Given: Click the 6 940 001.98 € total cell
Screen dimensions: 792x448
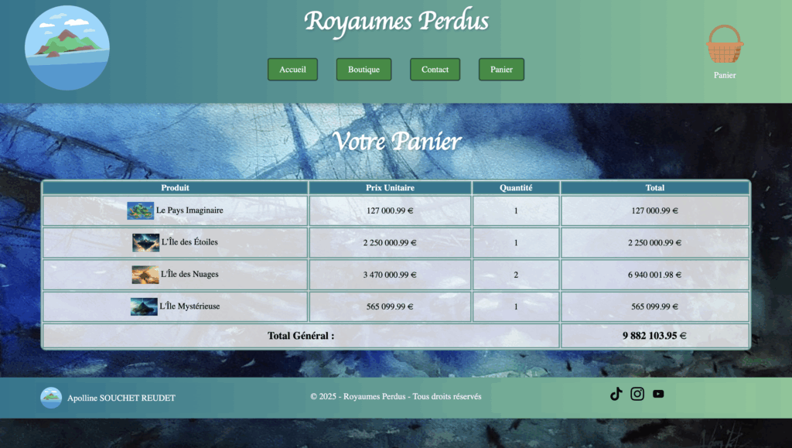Looking at the screenshot, I should [x=654, y=275].
